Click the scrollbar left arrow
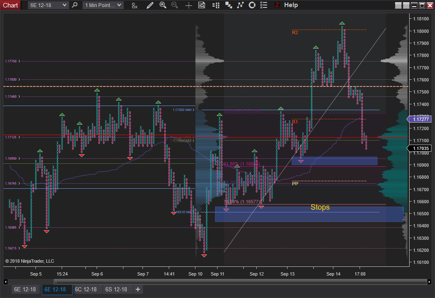Viewport: 435px width, 298px height. (5, 282)
